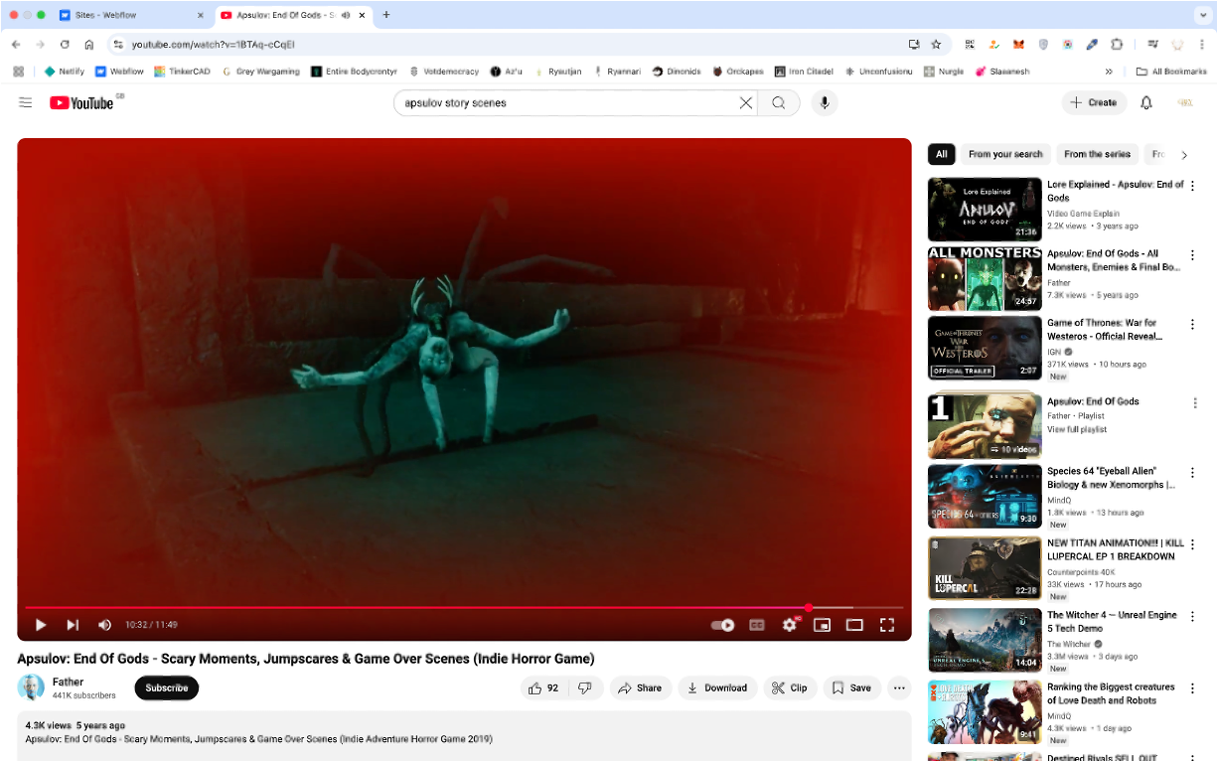Toggle autoplay switch in player
1218x761 pixels.
pyautogui.click(x=723, y=625)
